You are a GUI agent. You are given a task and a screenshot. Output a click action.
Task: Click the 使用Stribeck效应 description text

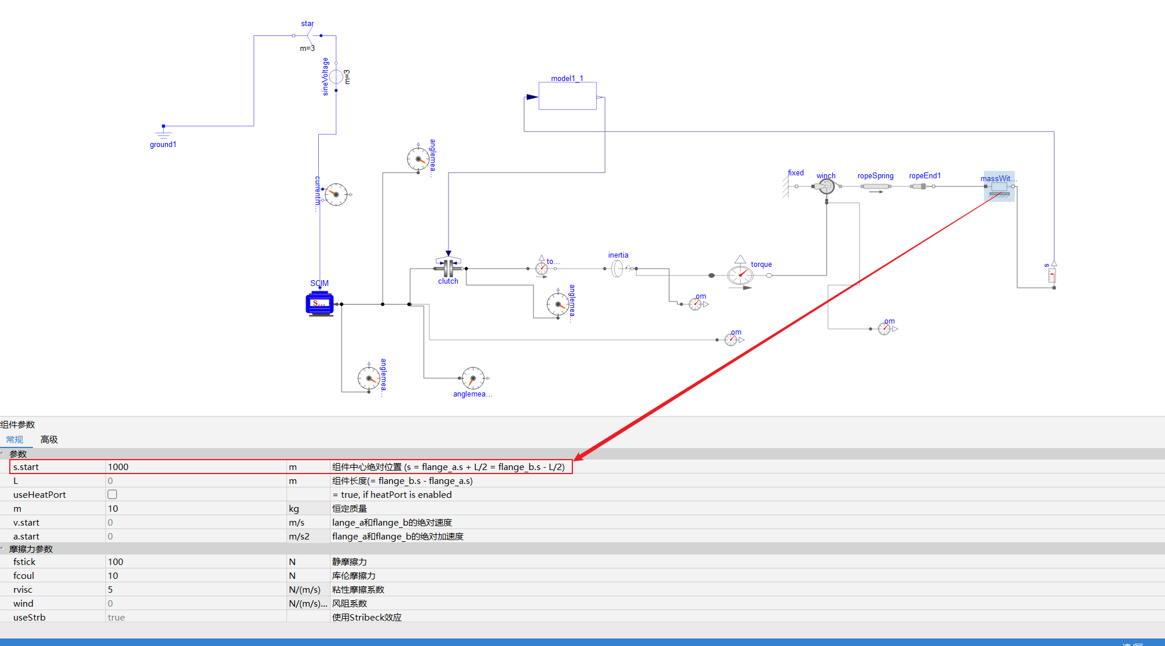click(367, 617)
